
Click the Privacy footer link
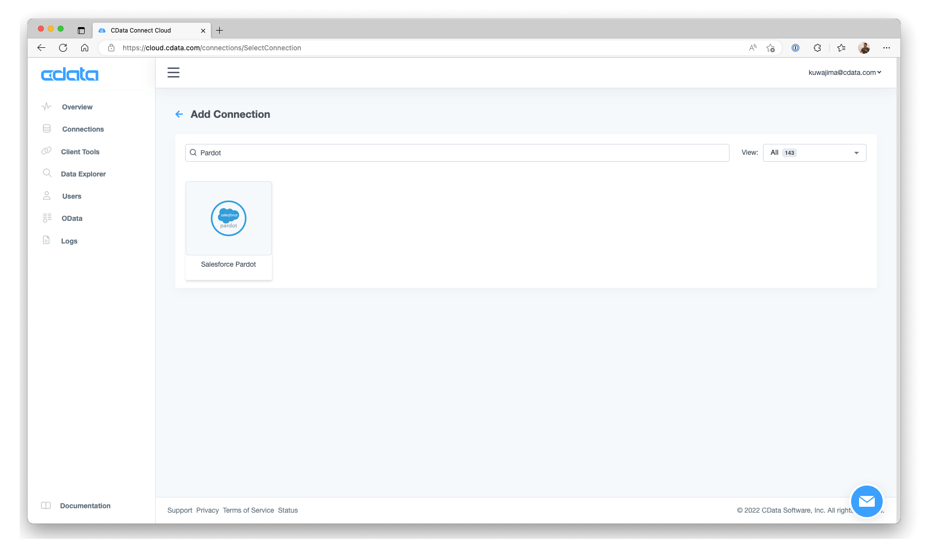coord(207,510)
